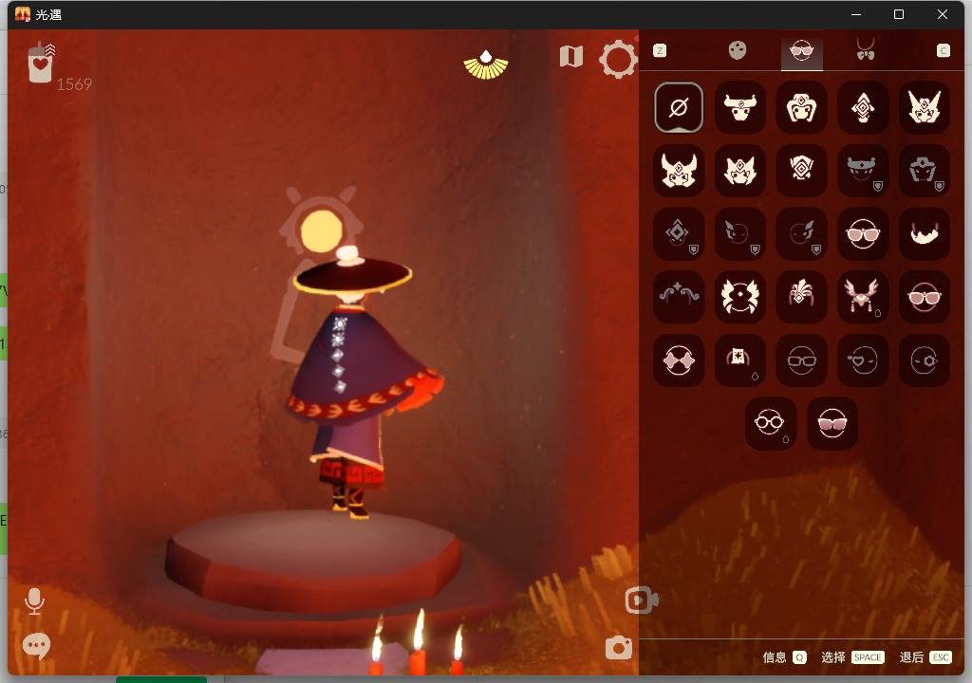Click the character wearing the wide hat
The width and height of the screenshot is (972, 683).
[x=358, y=381]
